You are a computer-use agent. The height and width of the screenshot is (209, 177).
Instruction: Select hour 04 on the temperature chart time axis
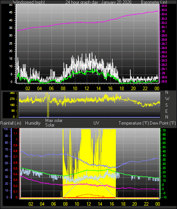(42, 204)
